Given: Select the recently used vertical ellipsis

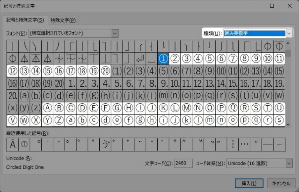Looking at the screenshot, I should 232,144.
